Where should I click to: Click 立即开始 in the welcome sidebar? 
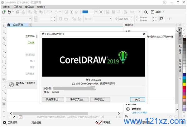tap(30, 36)
